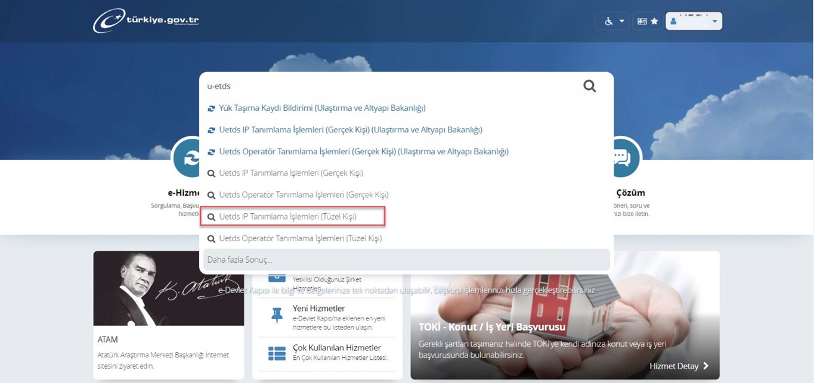
Task: Click service icon beside Uetds Operatör Tanımlama Ulaştırma Bakanlığı
Action: tap(211, 152)
